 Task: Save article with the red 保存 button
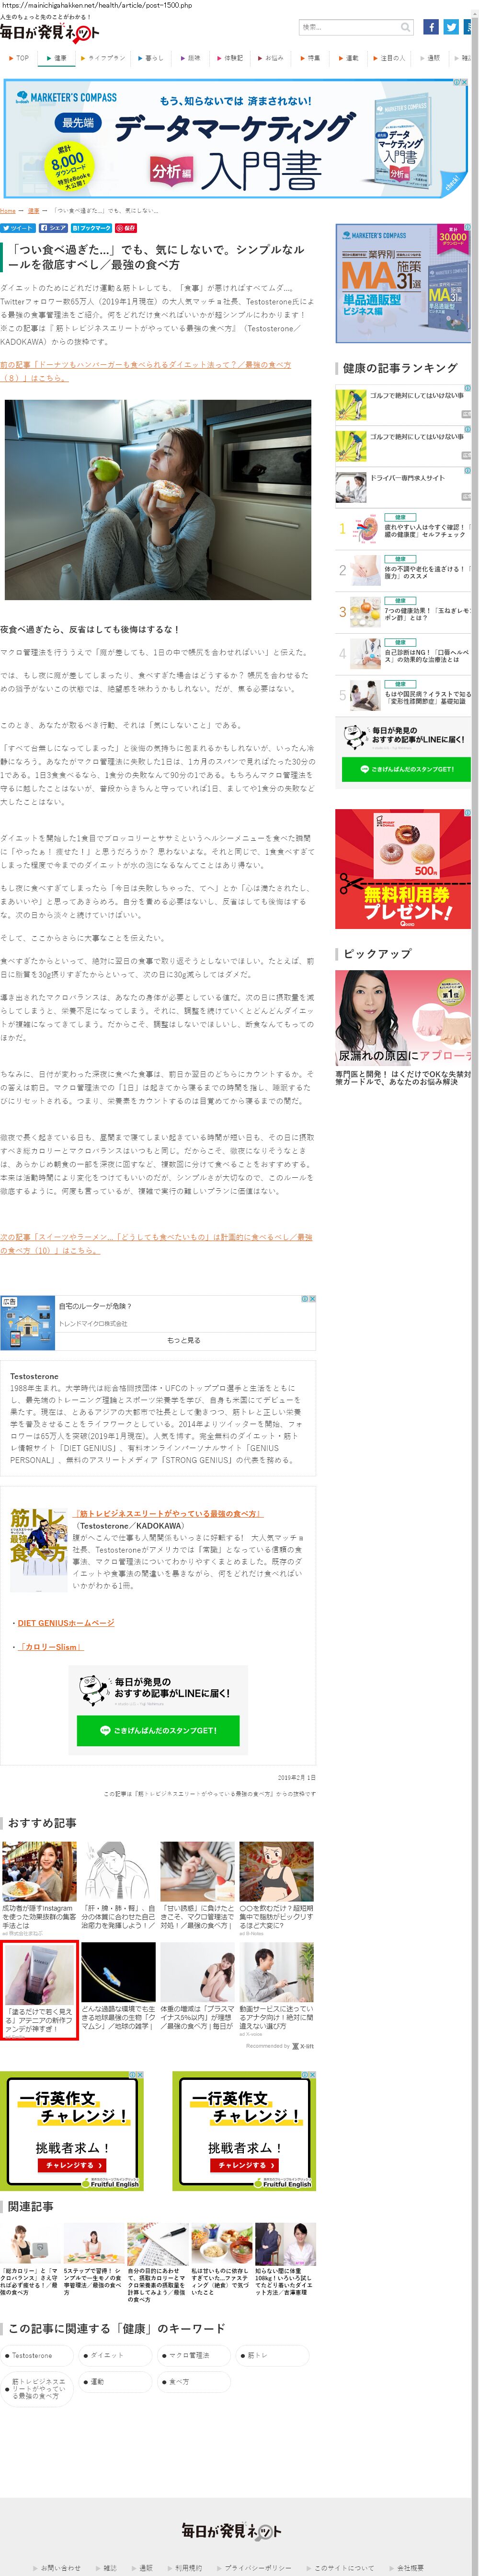tap(126, 228)
